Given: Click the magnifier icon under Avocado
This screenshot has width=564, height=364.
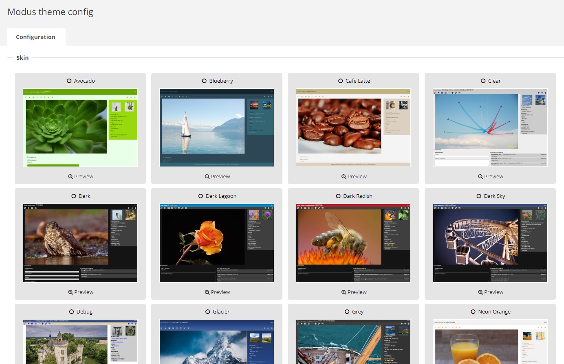Looking at the screenshot, I should point(70,177).
